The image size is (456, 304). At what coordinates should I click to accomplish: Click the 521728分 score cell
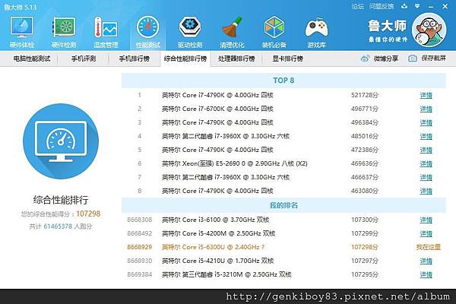point(364,96)
